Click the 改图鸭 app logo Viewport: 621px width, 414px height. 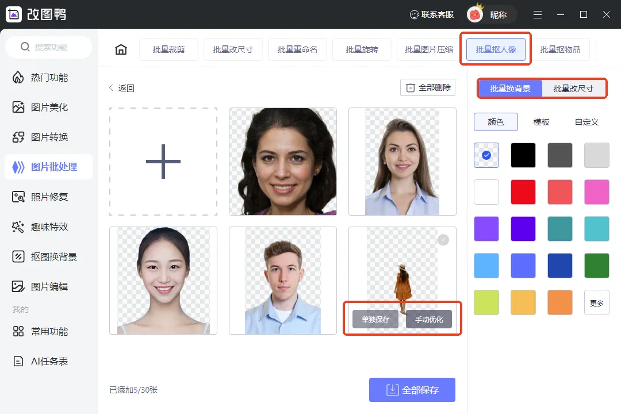36,14
